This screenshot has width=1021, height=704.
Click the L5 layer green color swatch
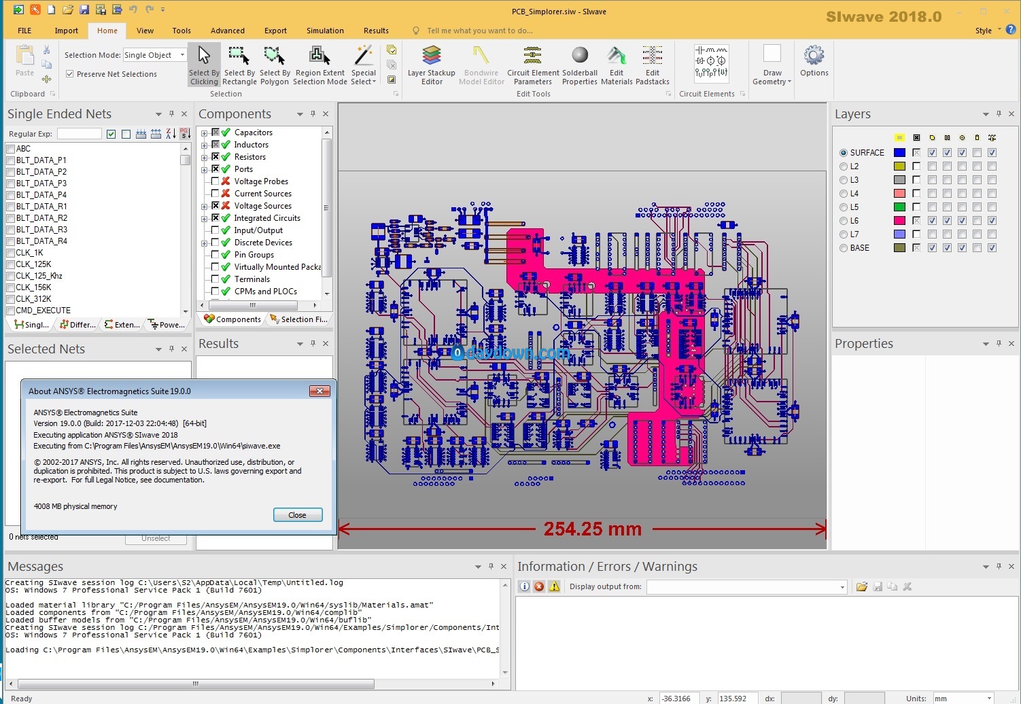(x=899, y=207)
